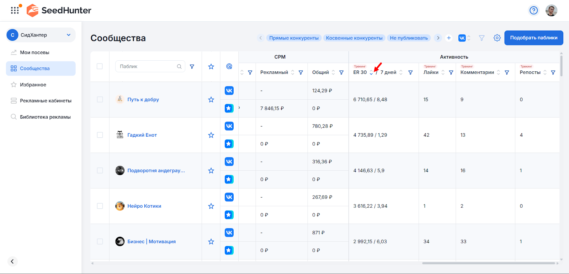Open table settings gear icon
The height and width of the screenshot is (274, 569).
497,38
